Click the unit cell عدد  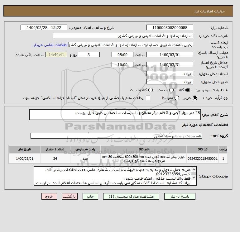(85, 159)
